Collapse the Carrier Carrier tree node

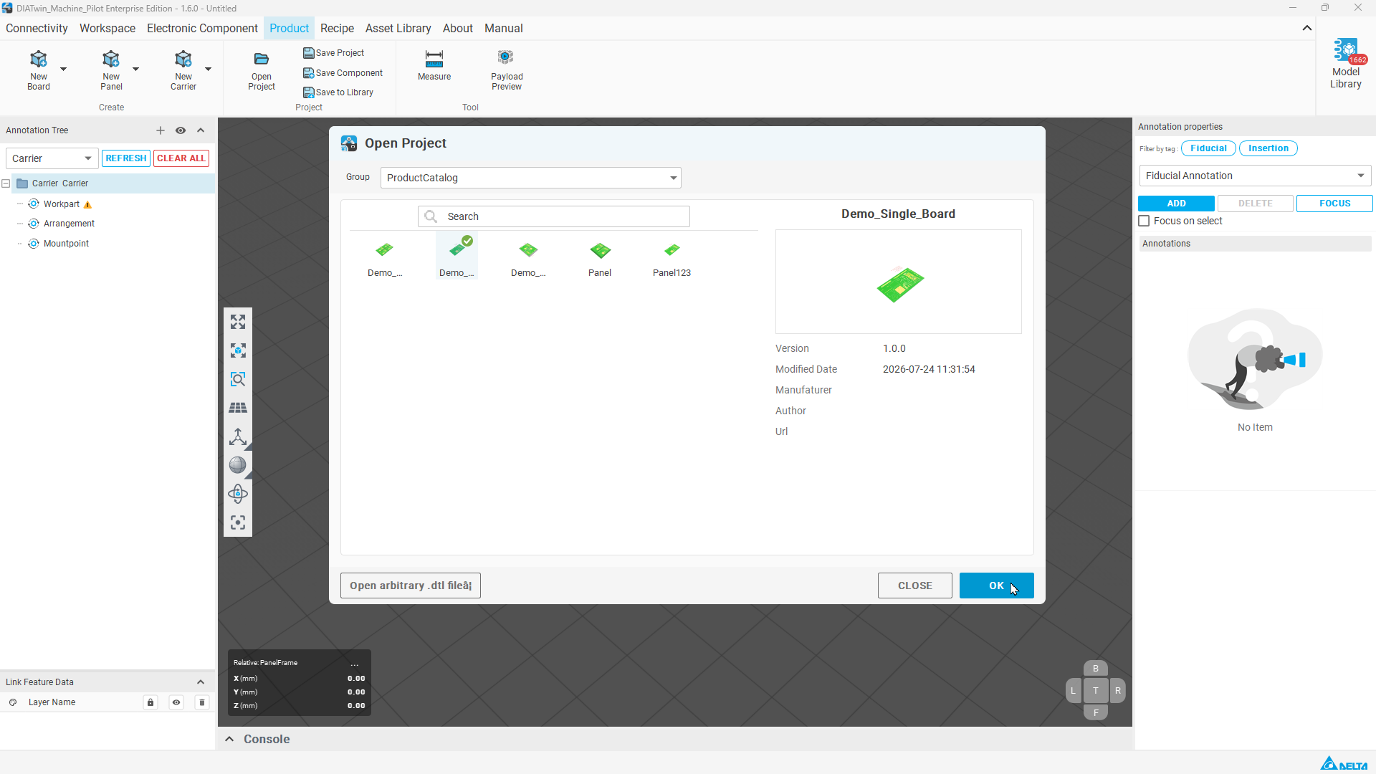(x=6, y=183)
